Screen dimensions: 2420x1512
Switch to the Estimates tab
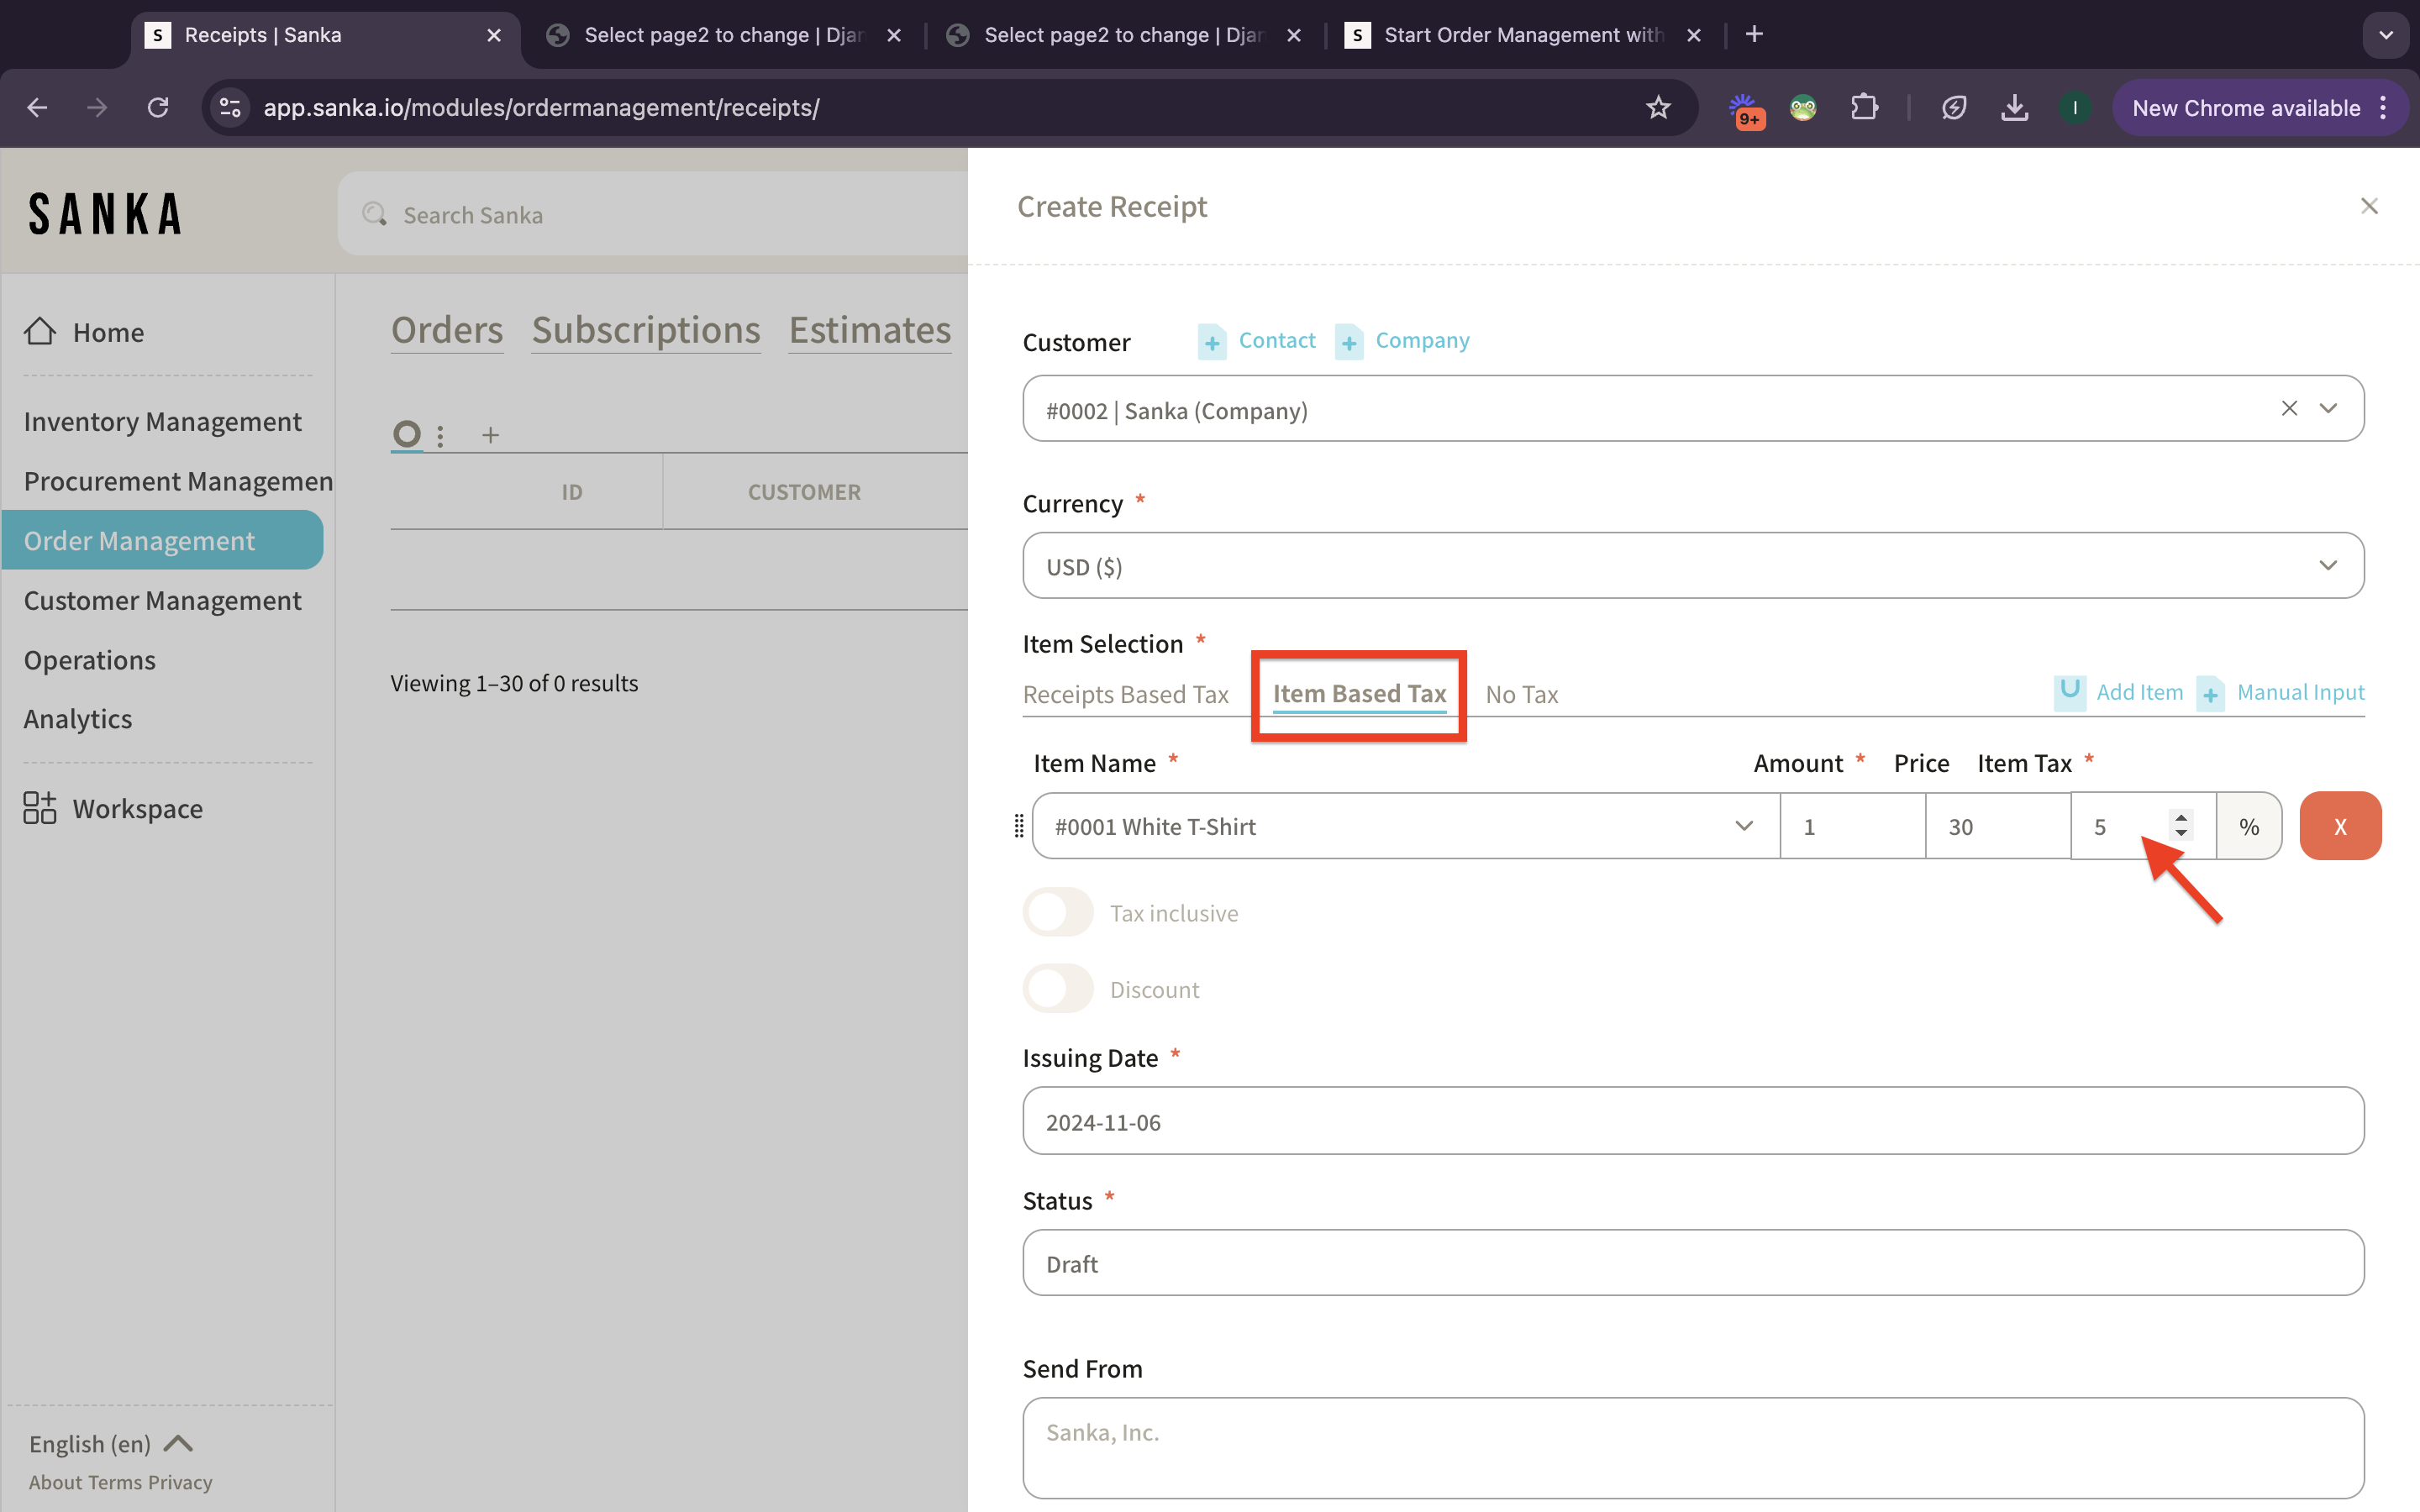(870, 330)
